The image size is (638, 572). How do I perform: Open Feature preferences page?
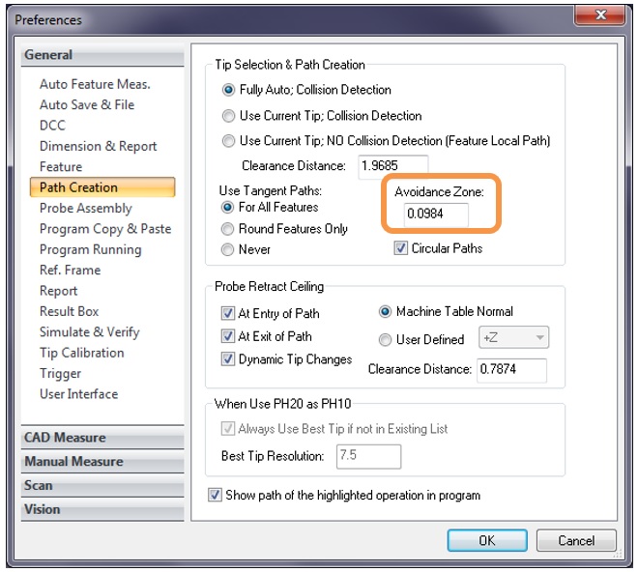(61, 167)
